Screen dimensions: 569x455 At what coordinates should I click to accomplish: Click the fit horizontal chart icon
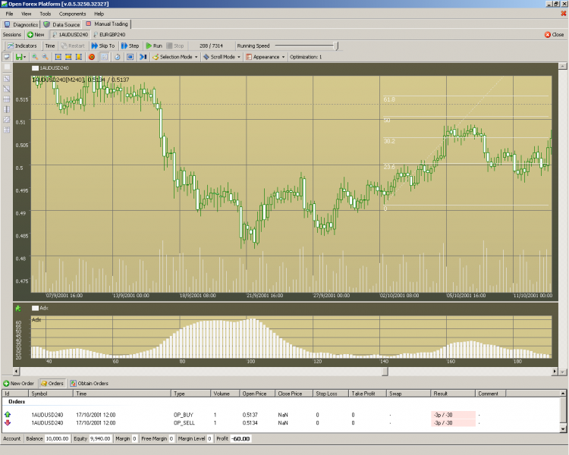(x=68, y=57)
